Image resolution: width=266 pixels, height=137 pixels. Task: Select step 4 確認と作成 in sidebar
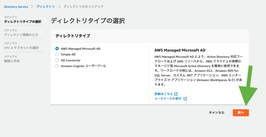pyautogui.click(x=12, y=61)
